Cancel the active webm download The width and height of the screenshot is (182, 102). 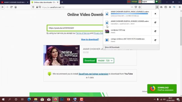(x=155, y=14)
